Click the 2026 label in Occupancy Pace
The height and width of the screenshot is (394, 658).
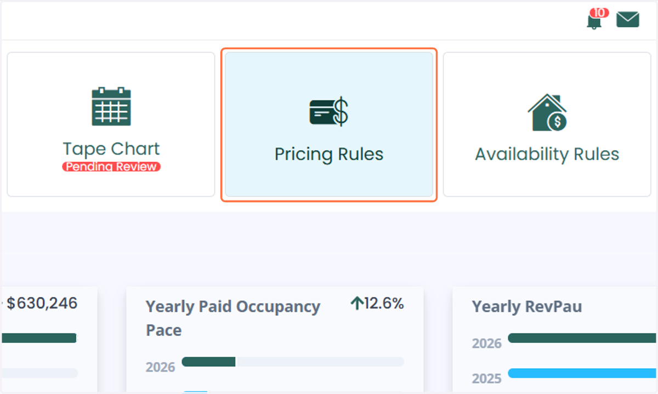coord(161,367)
